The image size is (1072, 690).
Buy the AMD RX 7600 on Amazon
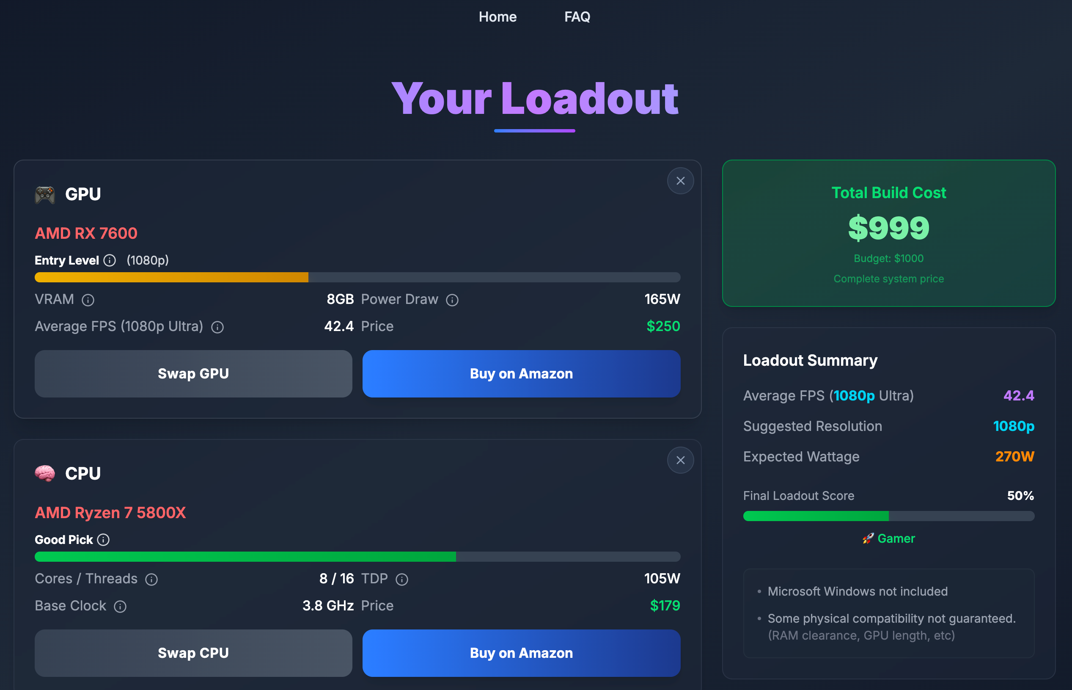(521, 373)
